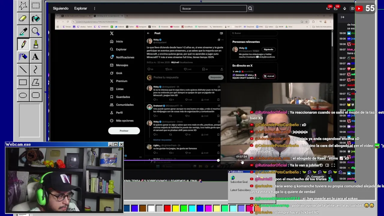The width and height of the screenshot is (384, 216).
Task: Select the rectangular Select tool
Action: pos(36,5)
